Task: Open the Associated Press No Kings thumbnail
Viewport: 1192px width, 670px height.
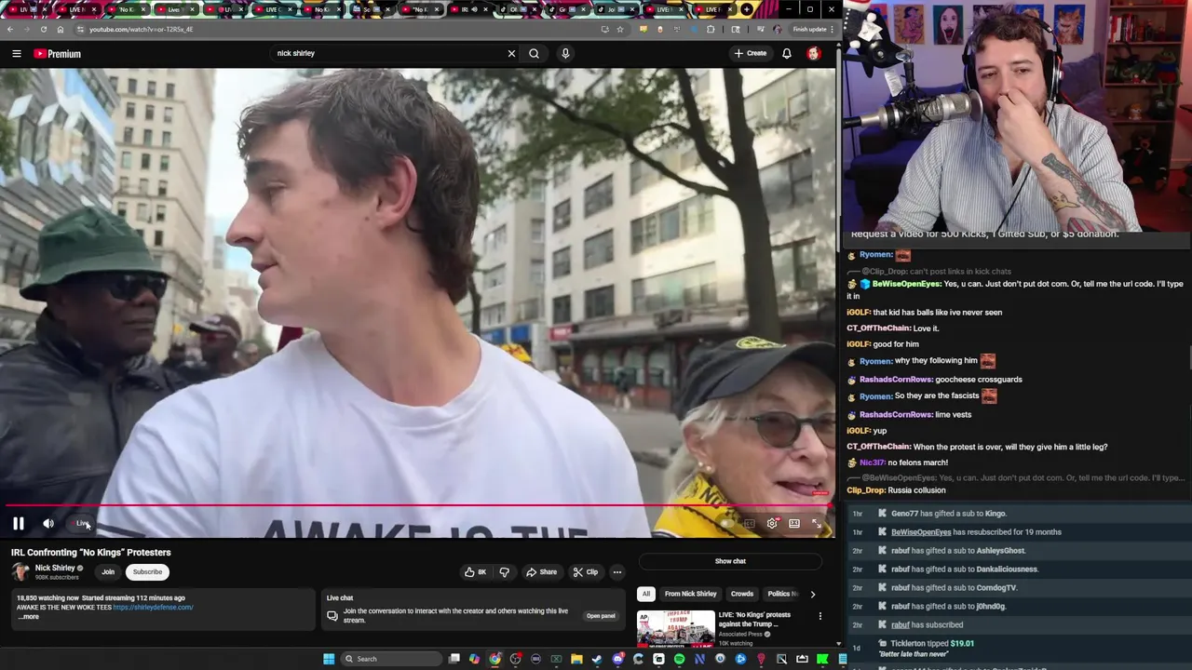Action: click(676, 629)
